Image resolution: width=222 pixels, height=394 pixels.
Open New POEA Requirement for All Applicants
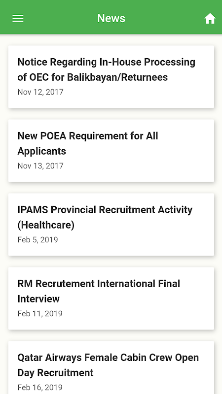[x=111, y=151]
